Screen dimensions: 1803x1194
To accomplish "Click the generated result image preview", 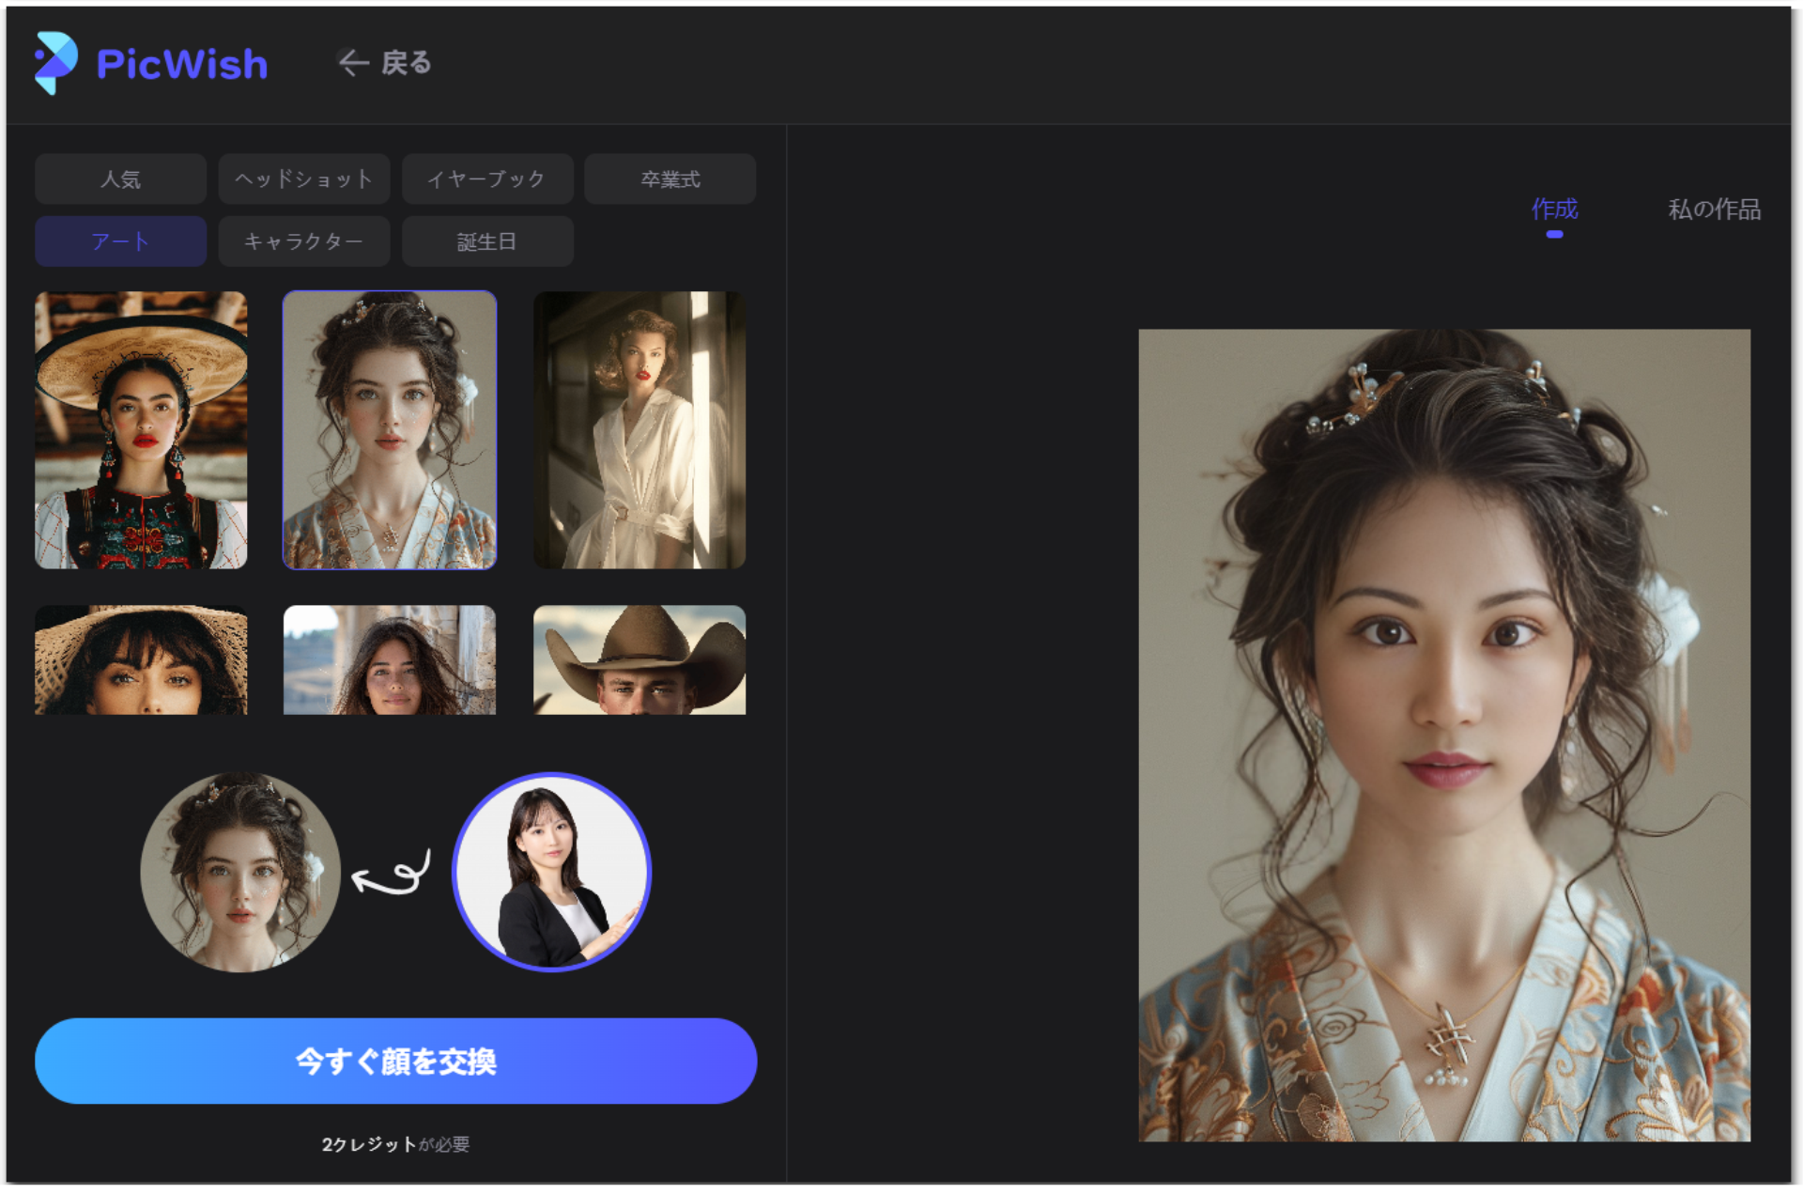I will point(1443,735).
